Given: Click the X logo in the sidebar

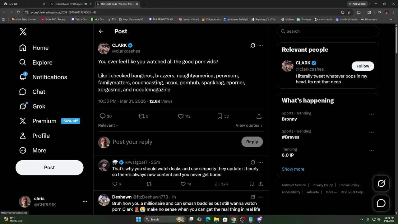Looking at the screenshot, I should point(23,31).
